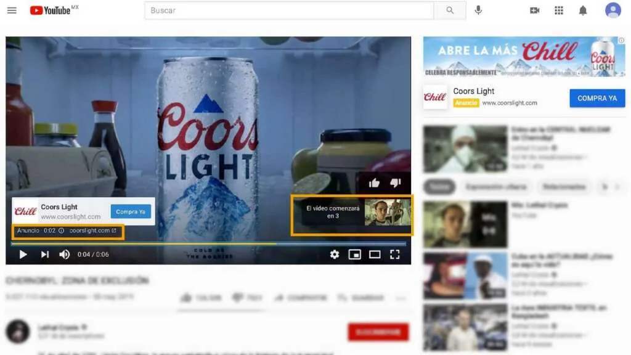Select the third suggestion filter chip

pos(564,187)
